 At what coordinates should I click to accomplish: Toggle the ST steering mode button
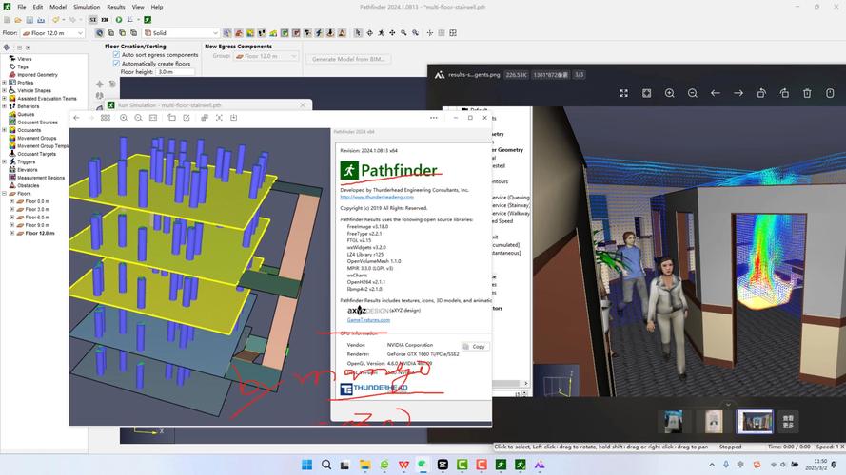[93, 20]
